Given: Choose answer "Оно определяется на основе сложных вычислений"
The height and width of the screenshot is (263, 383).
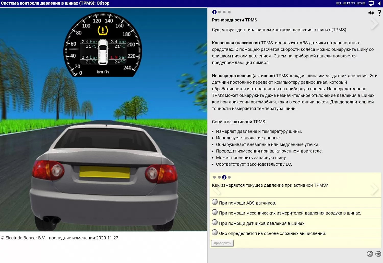Looking at the screenshot, I should (215, 233).
